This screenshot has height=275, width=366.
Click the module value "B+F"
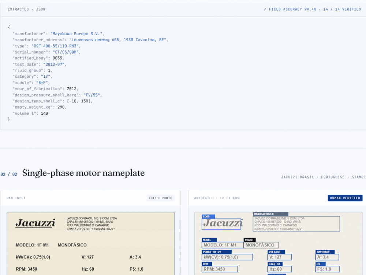pyautogui.click(x=42, y=83)
